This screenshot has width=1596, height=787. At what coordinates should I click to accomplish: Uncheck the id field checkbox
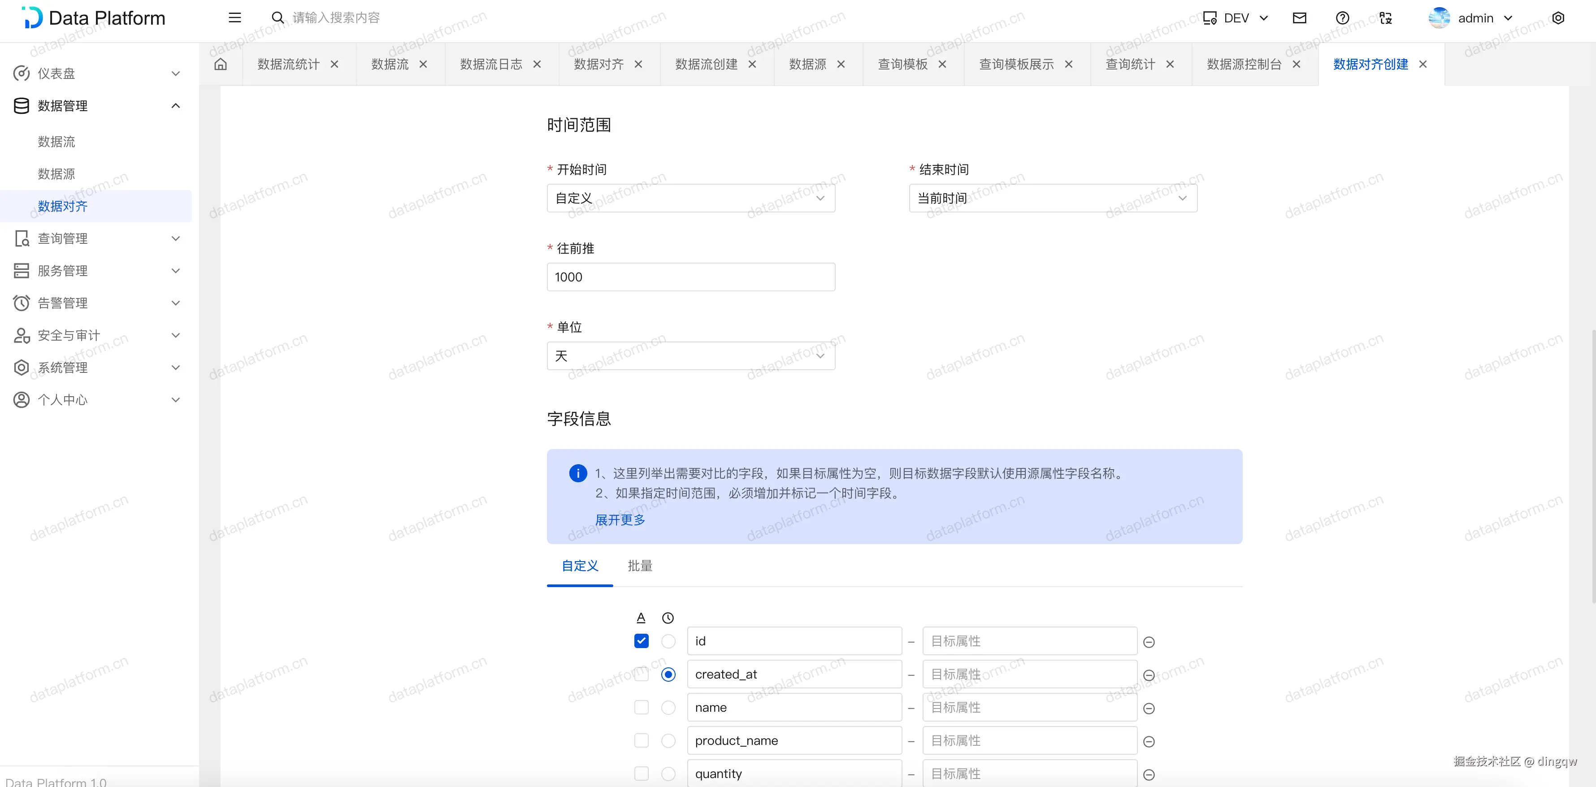641,641
